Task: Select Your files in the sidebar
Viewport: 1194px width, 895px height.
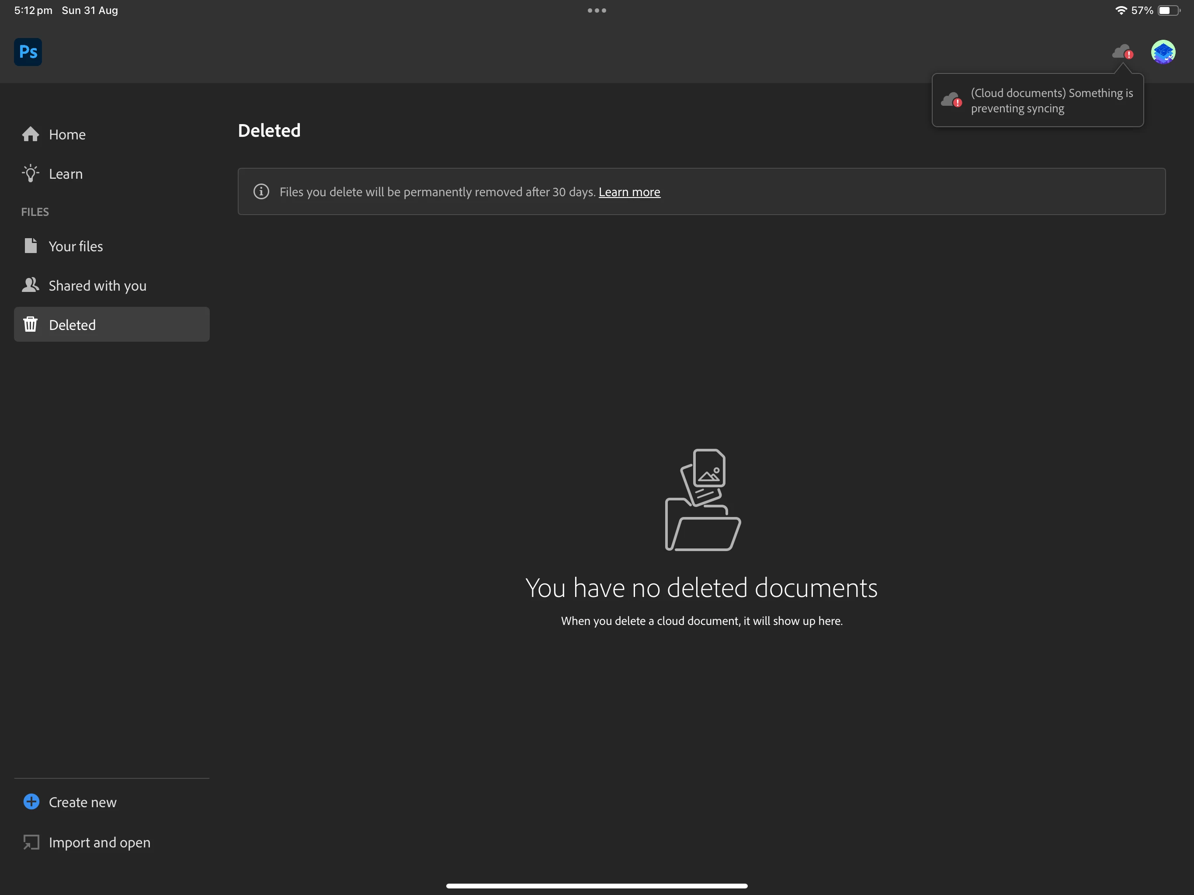Action: (76, 246)
